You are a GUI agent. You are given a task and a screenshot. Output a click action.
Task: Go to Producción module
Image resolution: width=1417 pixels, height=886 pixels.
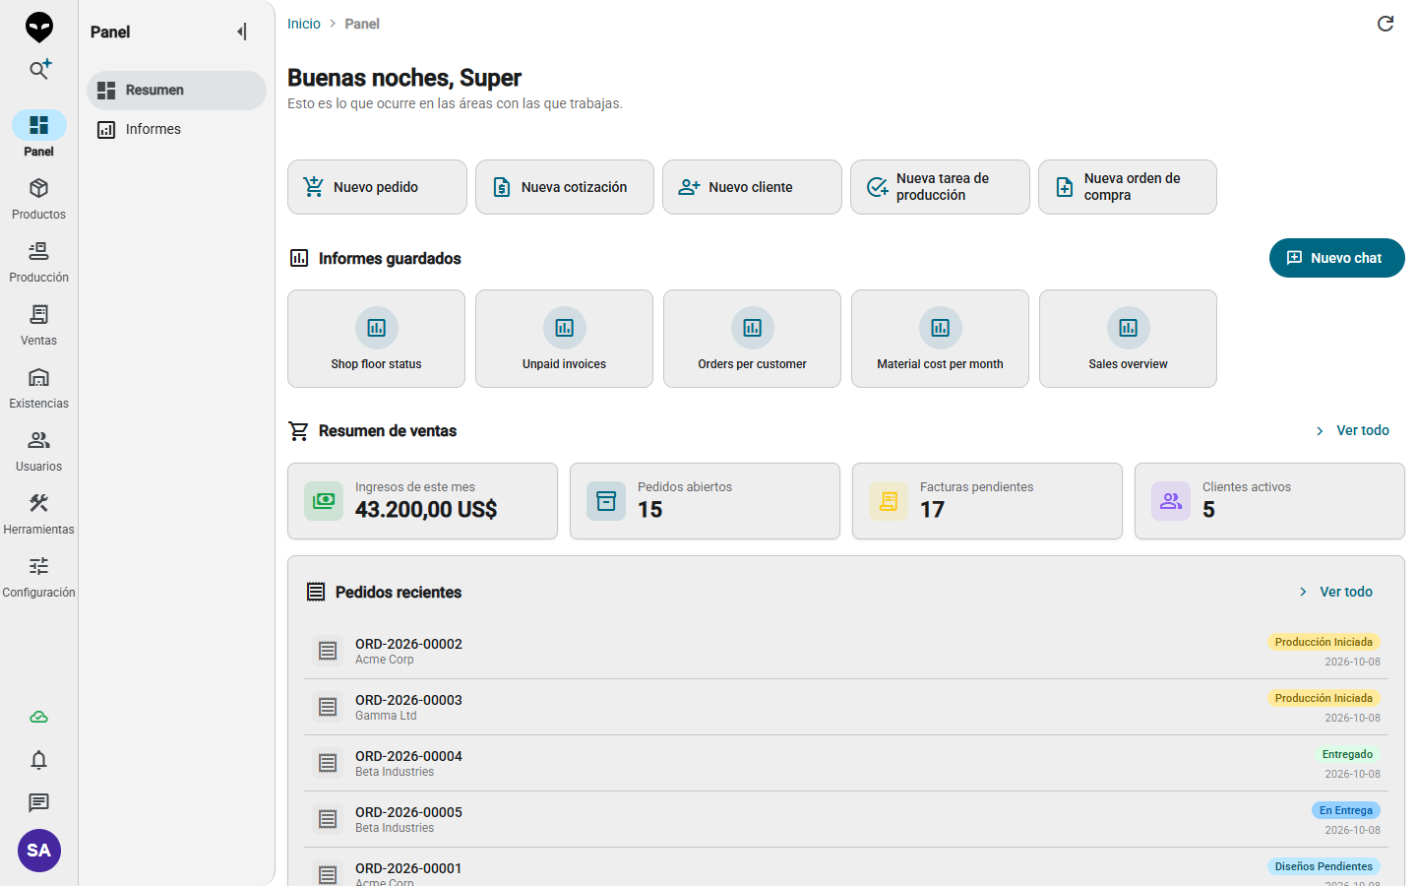pos(38,262)
